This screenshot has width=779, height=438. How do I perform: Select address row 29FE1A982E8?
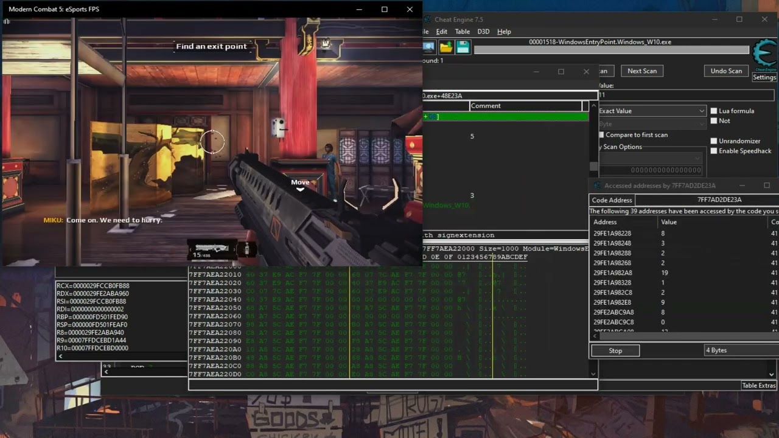click(x=683, y=302)
